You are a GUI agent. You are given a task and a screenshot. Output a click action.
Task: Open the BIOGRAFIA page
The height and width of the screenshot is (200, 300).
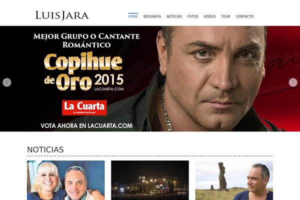pos(152,16)
